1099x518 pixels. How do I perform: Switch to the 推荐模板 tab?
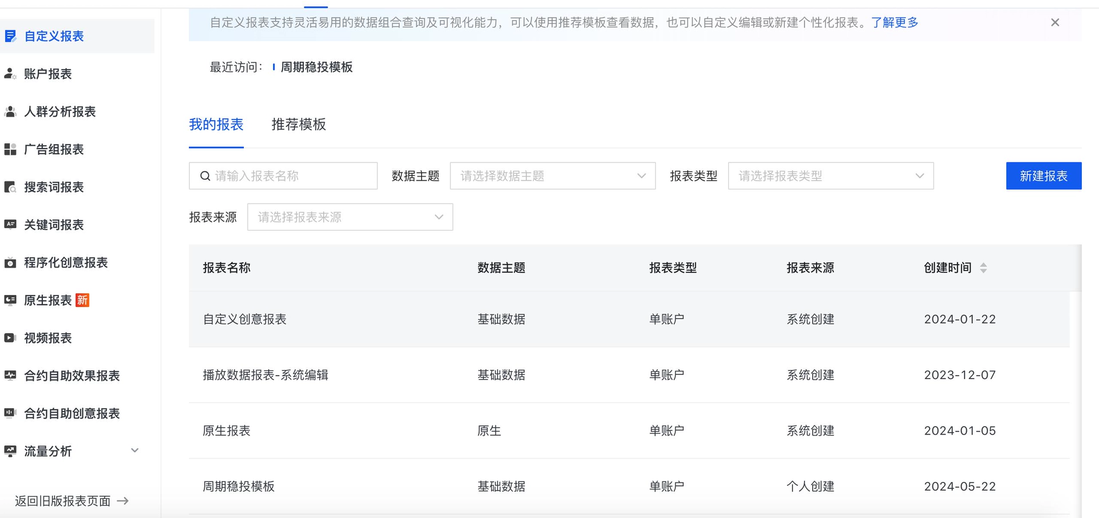[x=298, y=125]
